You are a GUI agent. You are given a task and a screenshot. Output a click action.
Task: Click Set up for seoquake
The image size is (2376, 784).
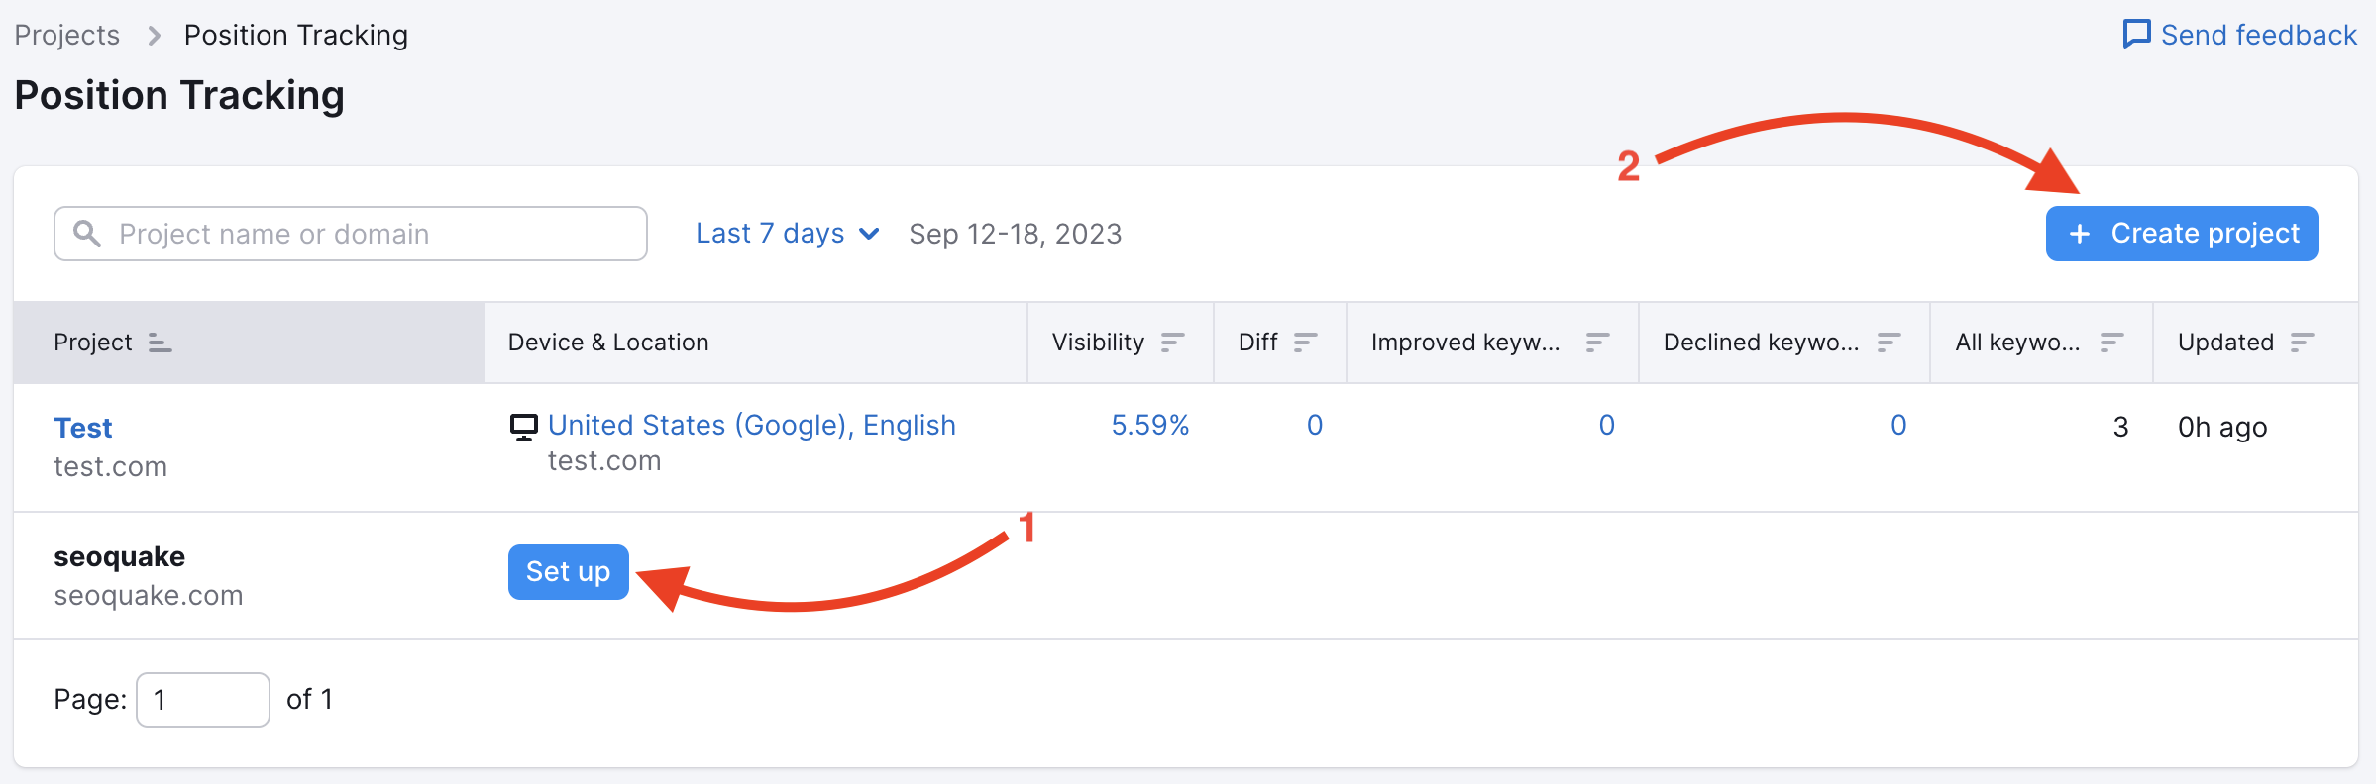[568, 572]
